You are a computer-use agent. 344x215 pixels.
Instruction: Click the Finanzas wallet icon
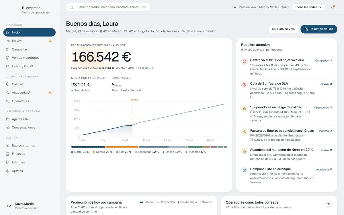[x=8, y=154]
